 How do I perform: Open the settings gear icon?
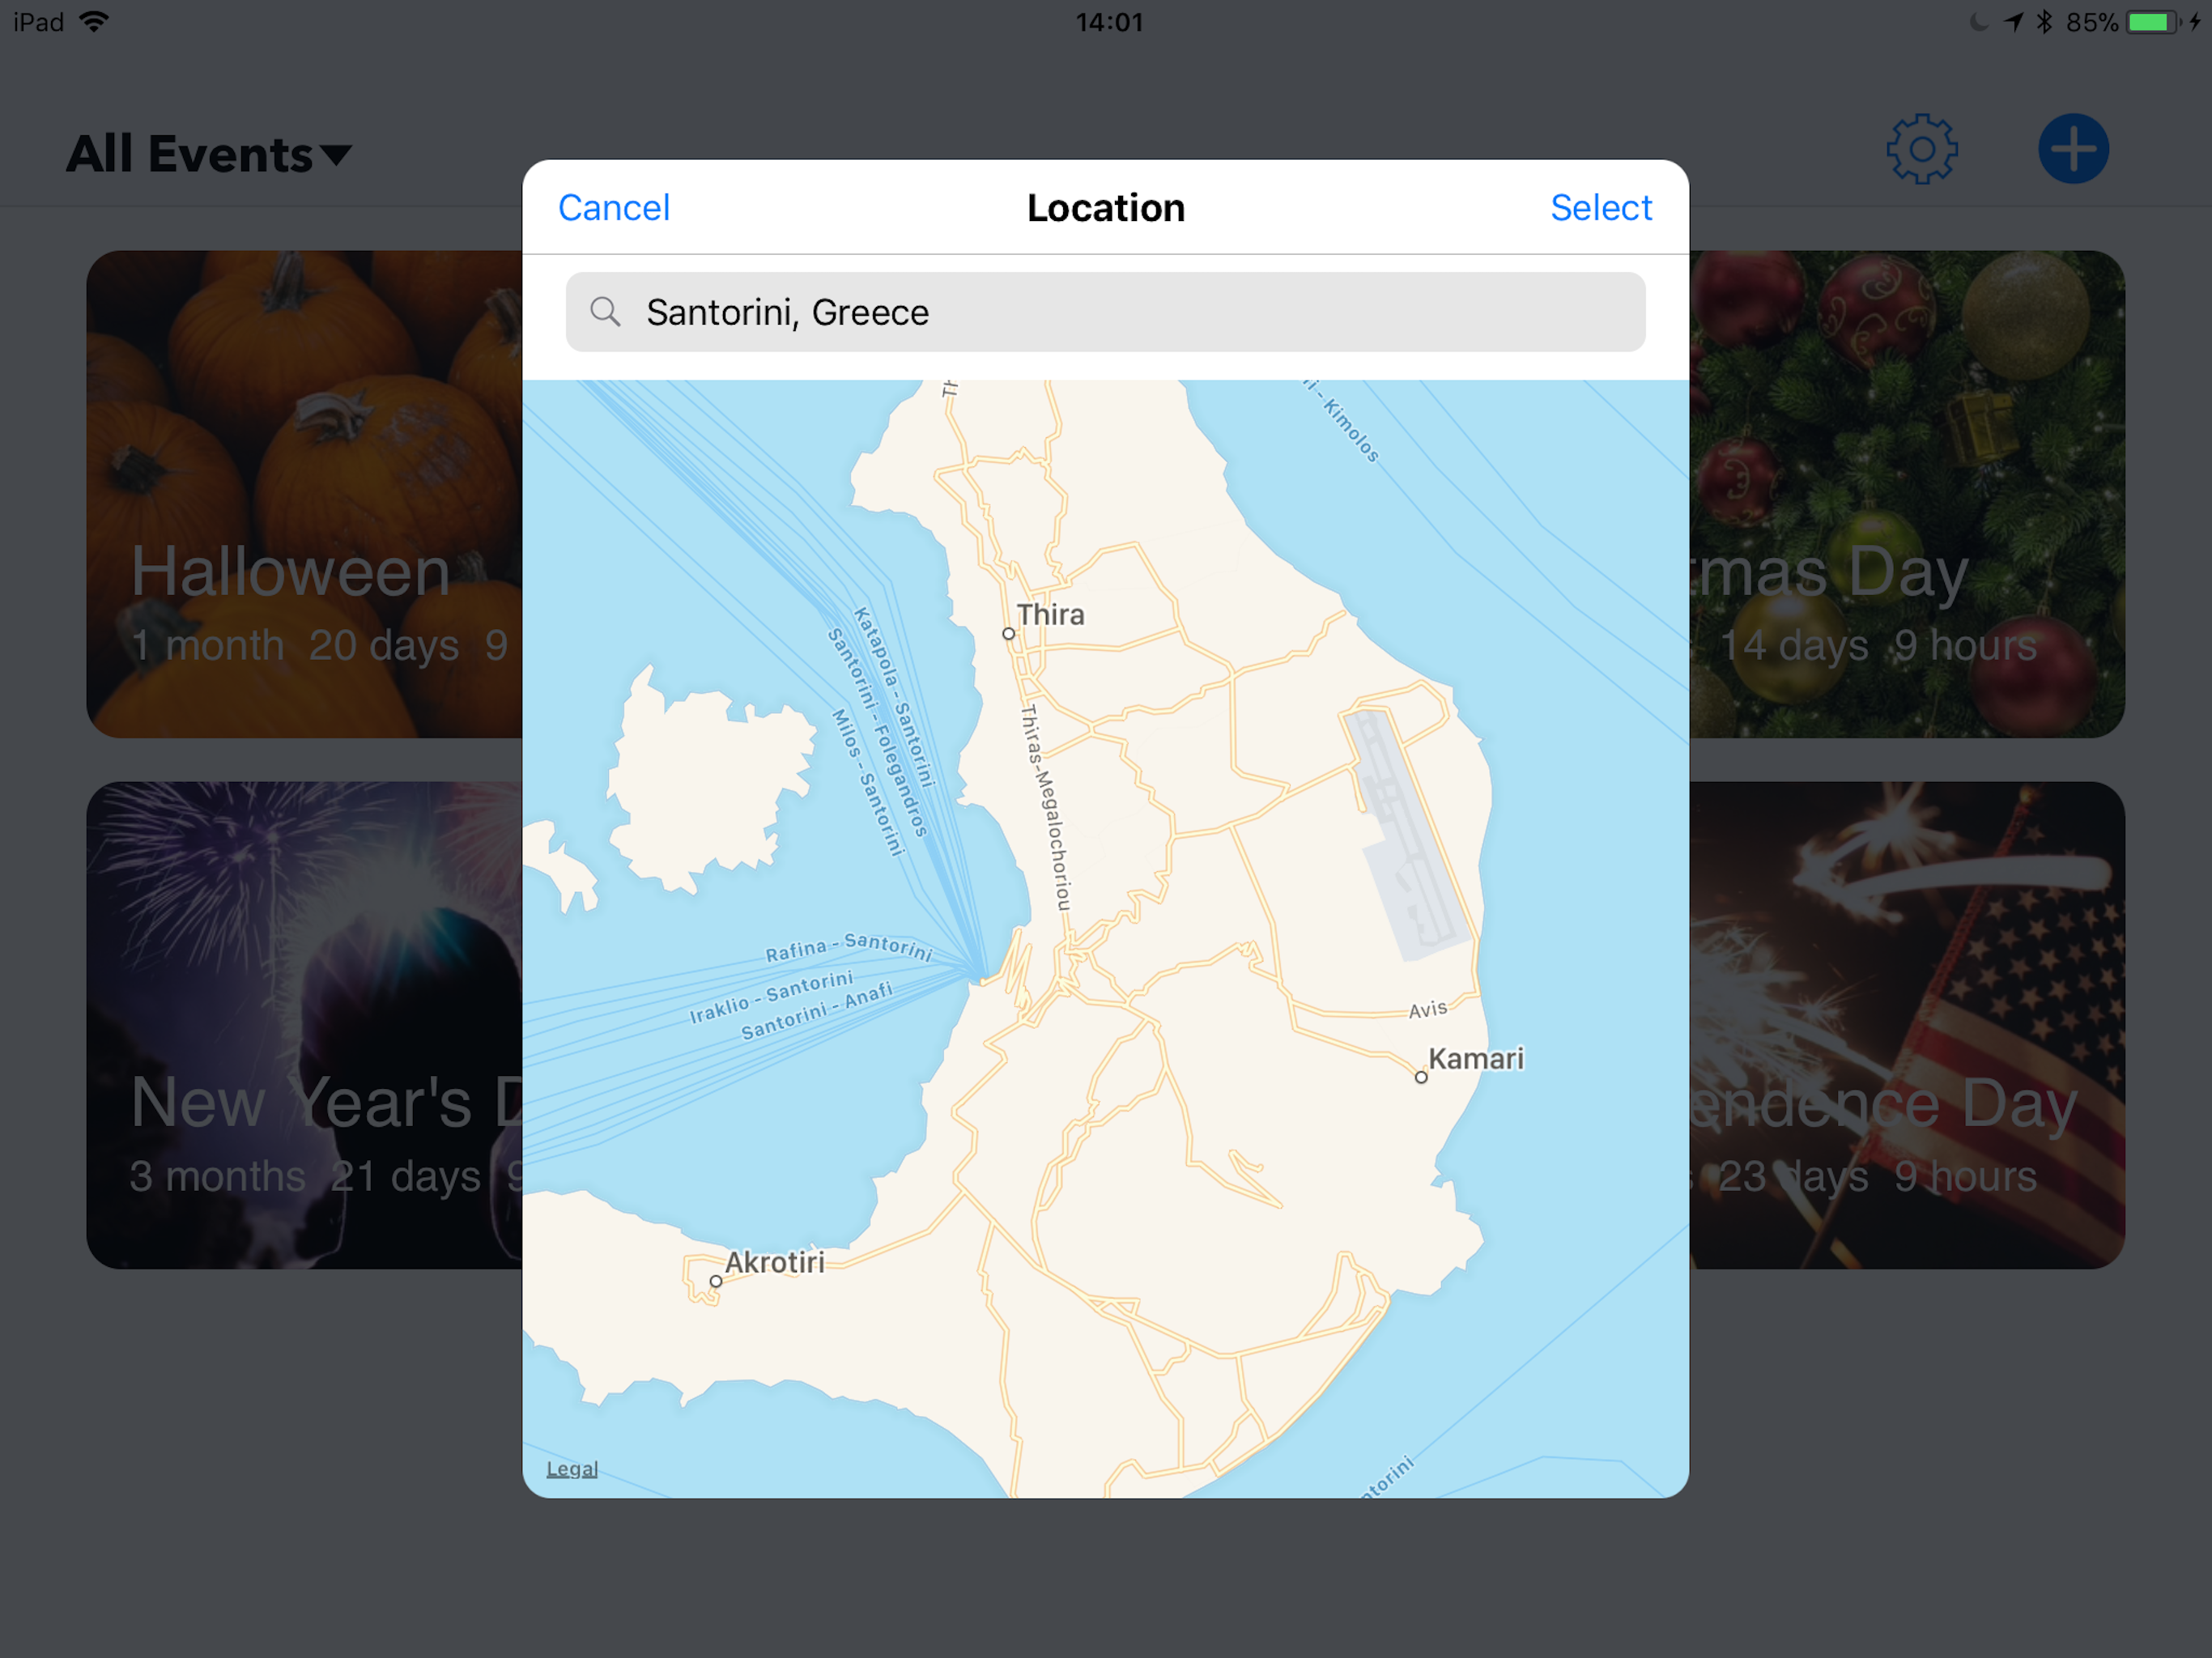coord(1921,150)
